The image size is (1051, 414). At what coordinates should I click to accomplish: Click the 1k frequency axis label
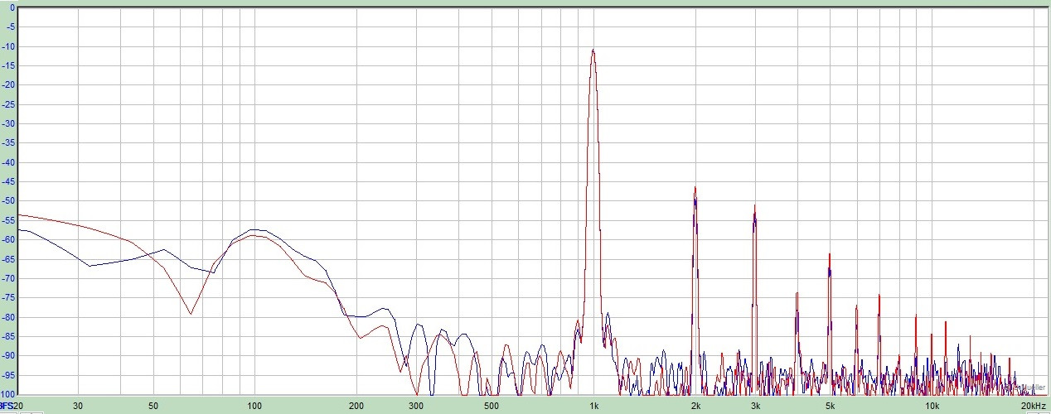point(593,406)
